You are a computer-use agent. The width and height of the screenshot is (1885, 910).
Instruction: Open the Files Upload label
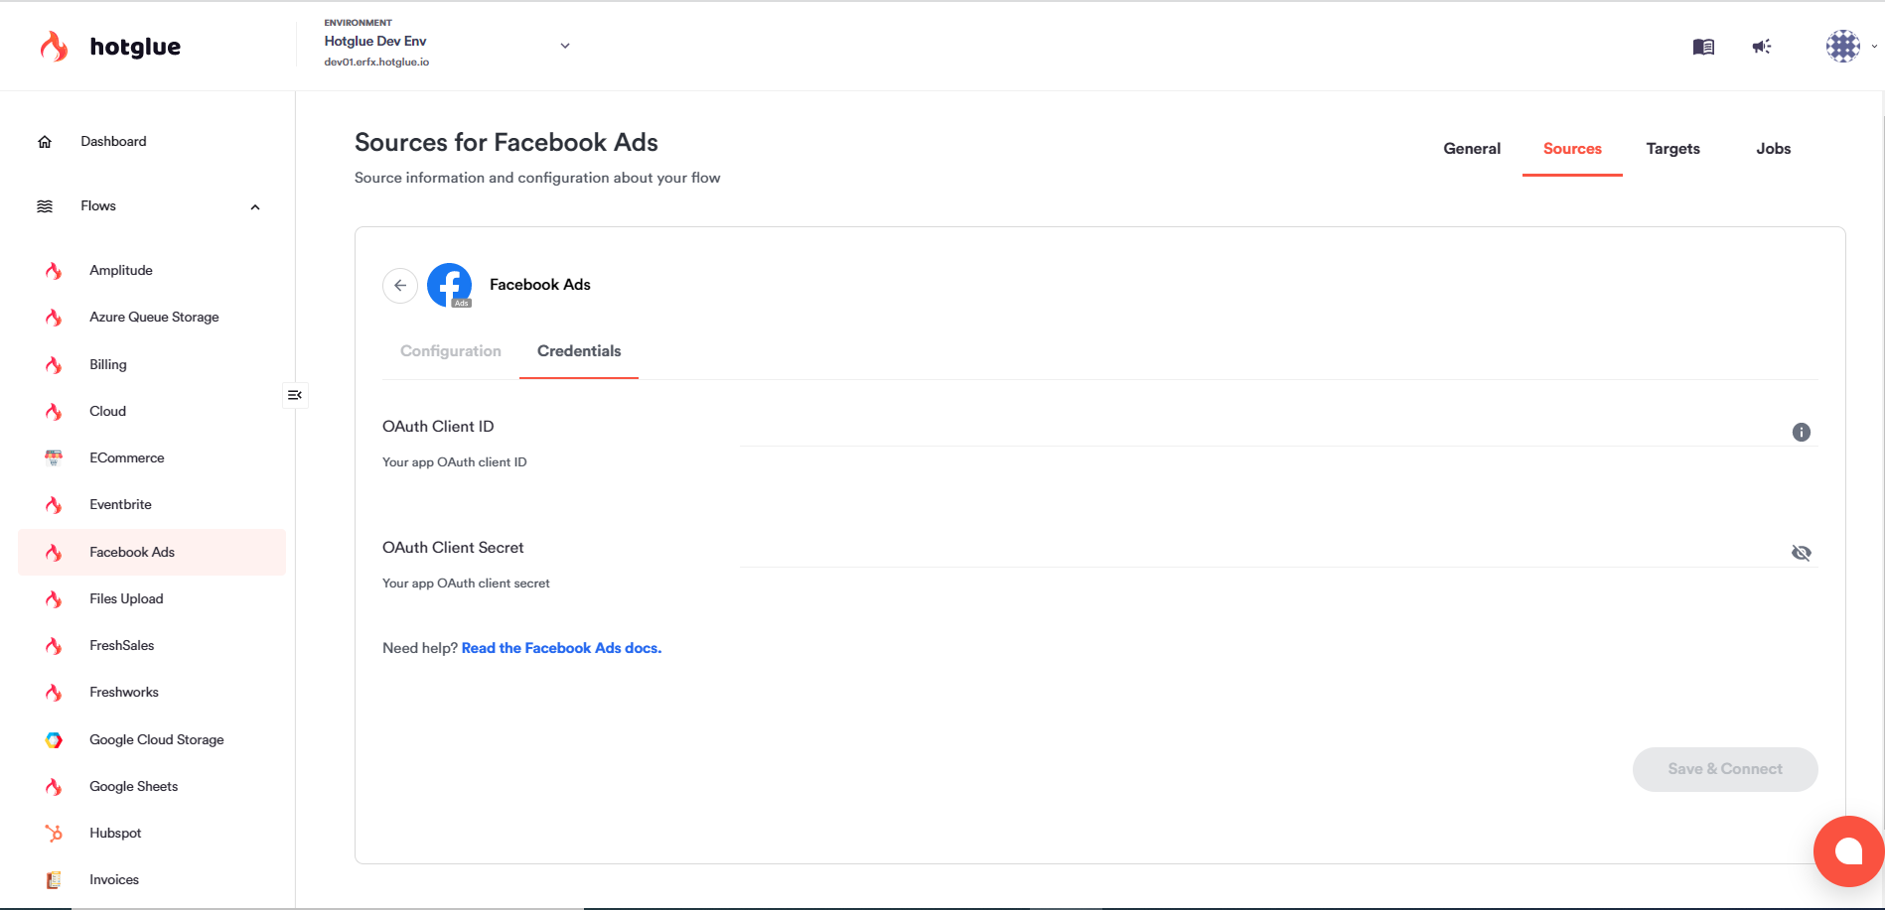126,599
